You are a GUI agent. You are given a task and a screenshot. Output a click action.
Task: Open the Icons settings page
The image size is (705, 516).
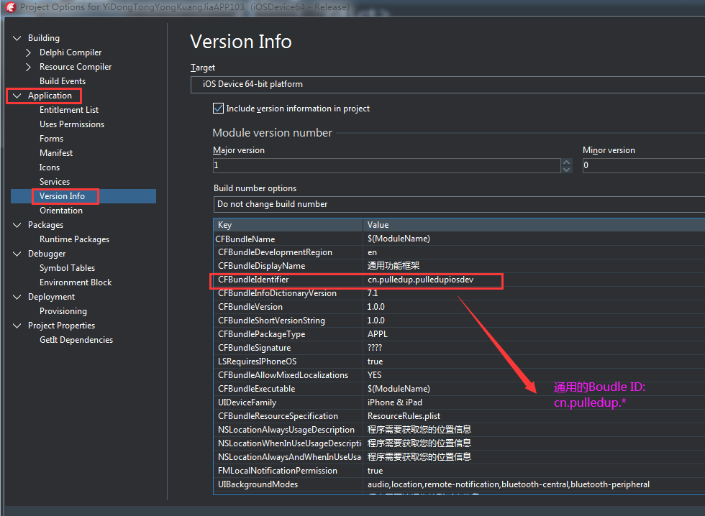(x=51, y=167)
